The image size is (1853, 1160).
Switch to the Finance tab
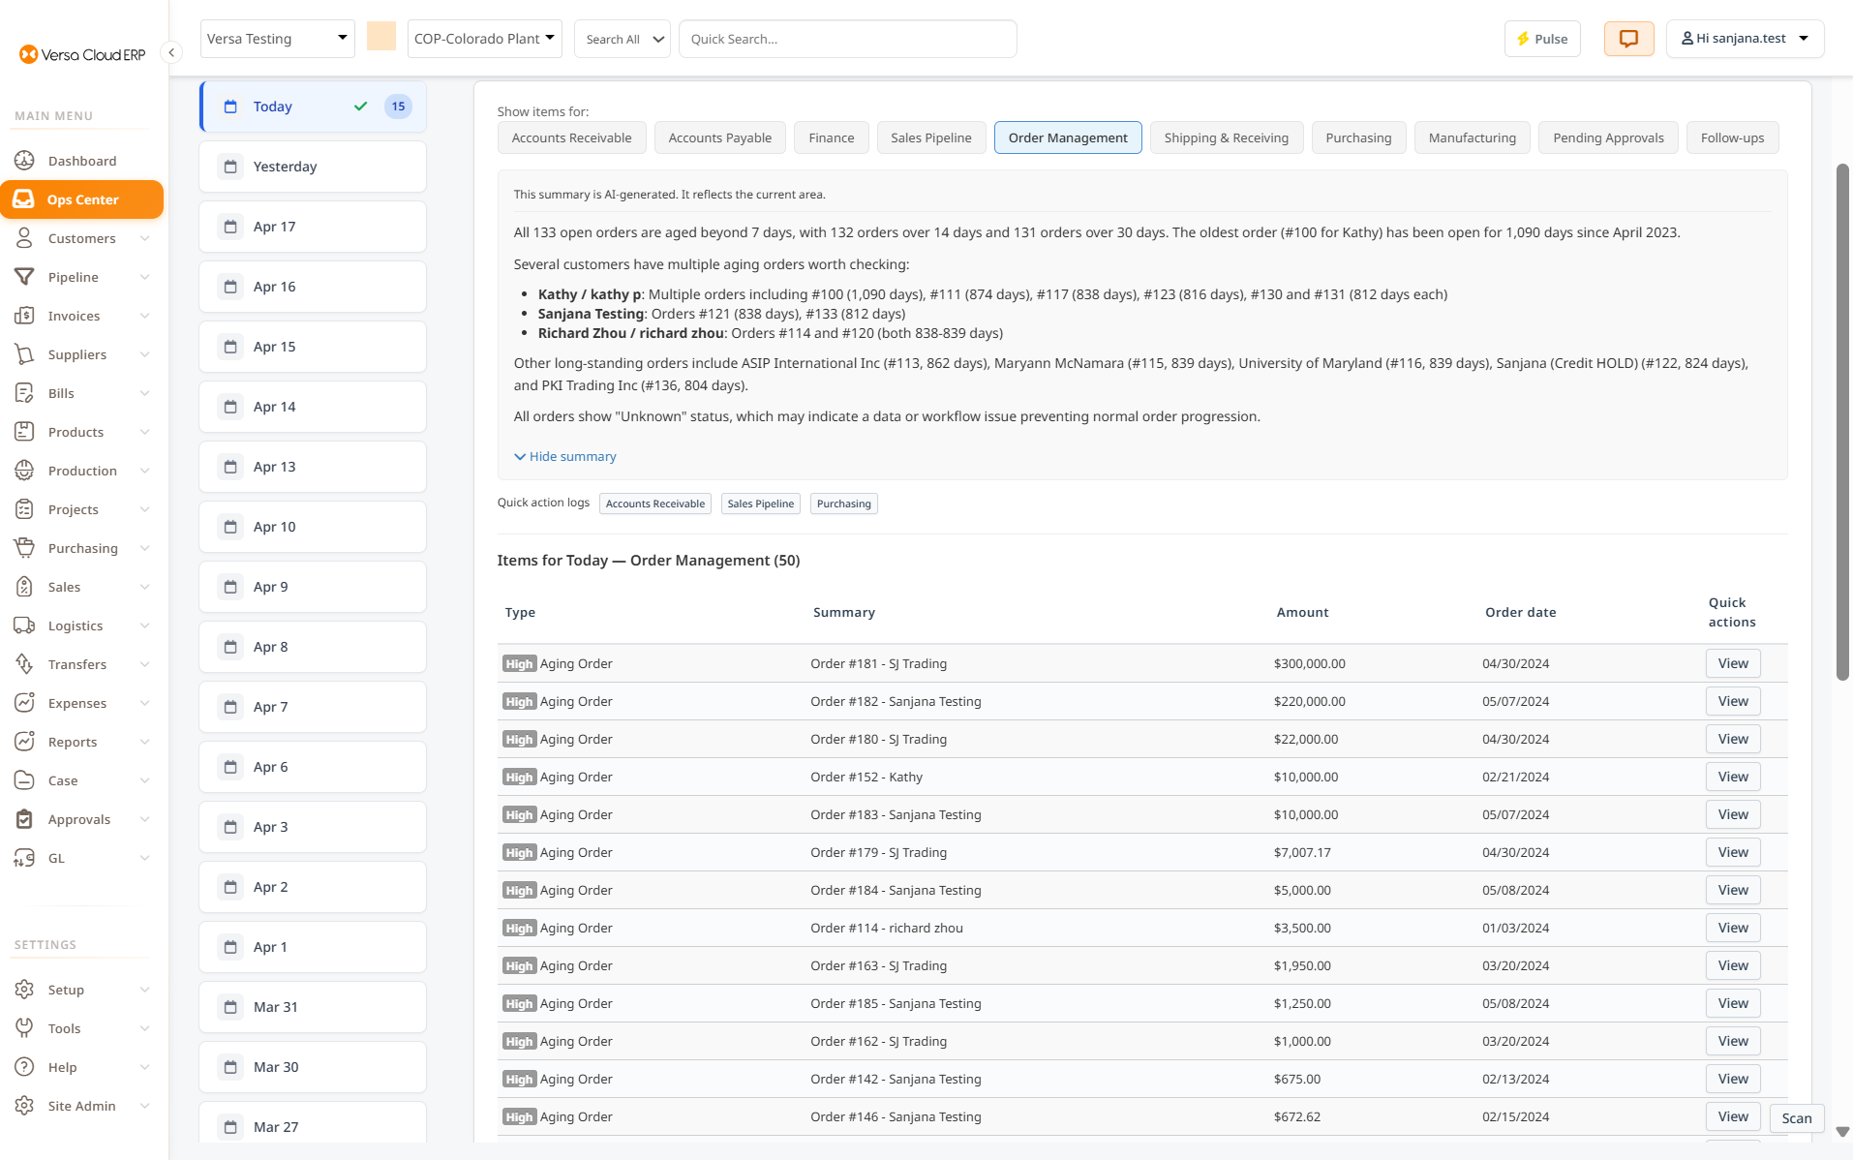[x=832, y=137]
